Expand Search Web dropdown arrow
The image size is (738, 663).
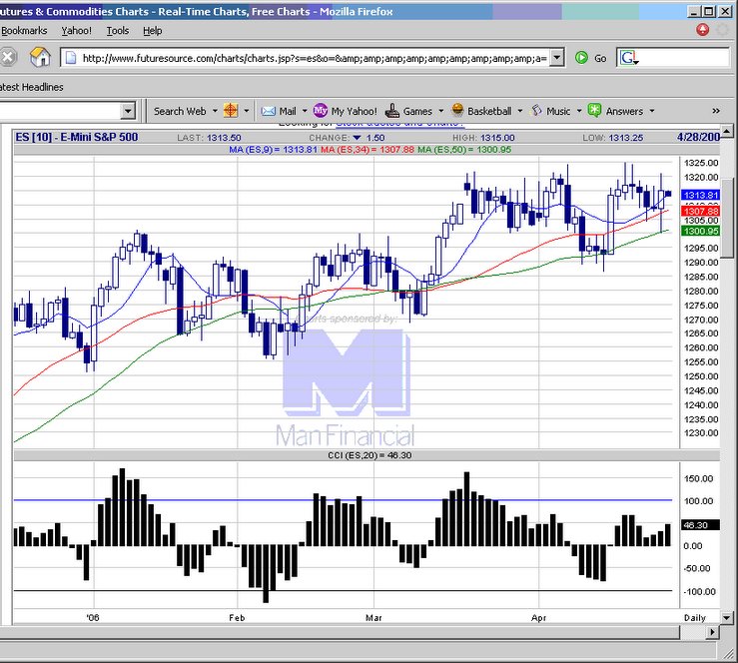(x=215, y=111)
